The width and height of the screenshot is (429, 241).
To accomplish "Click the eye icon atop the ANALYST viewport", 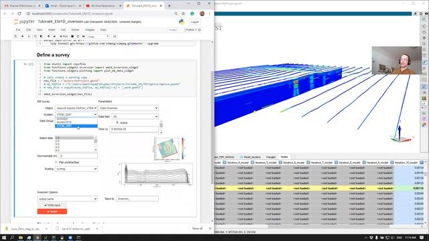I will (426, 13).
